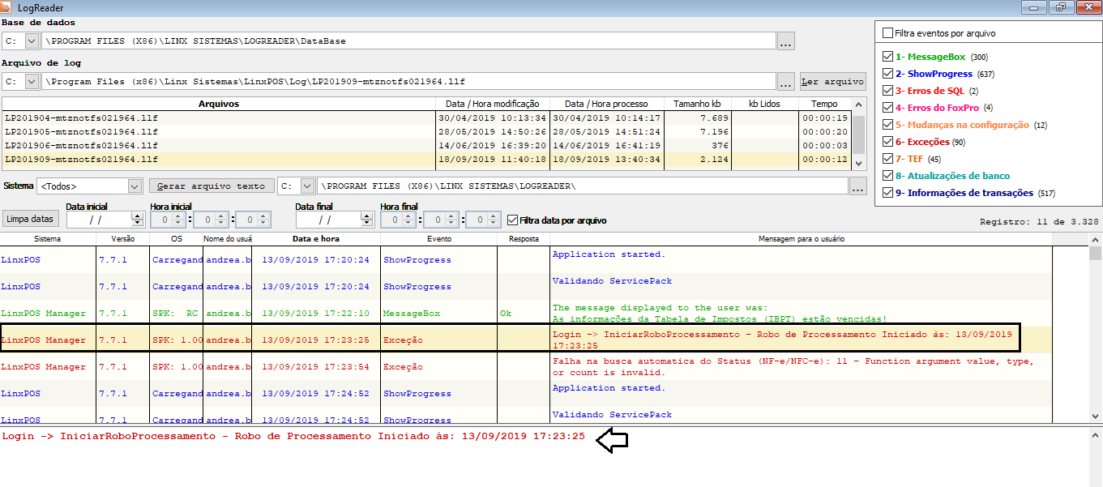
Task: Toggle the 7- TEF checkbox
Action: coord(887,159)
